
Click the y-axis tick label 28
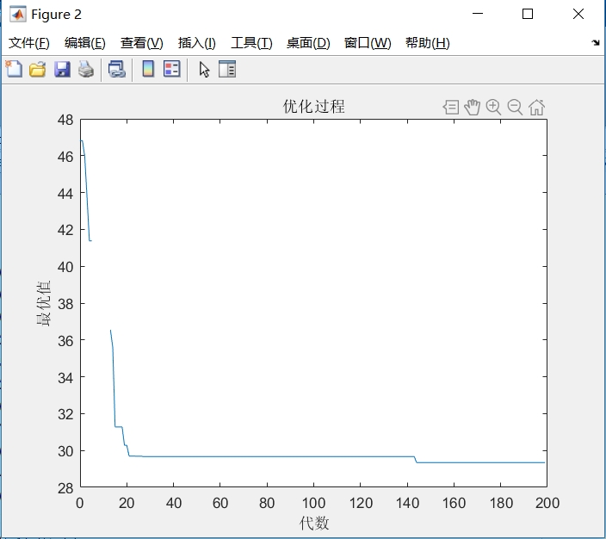coord(65,488)
